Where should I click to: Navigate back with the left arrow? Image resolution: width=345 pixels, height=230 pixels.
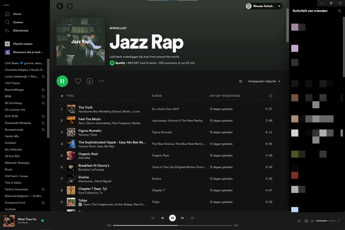[x=60, y=6]
